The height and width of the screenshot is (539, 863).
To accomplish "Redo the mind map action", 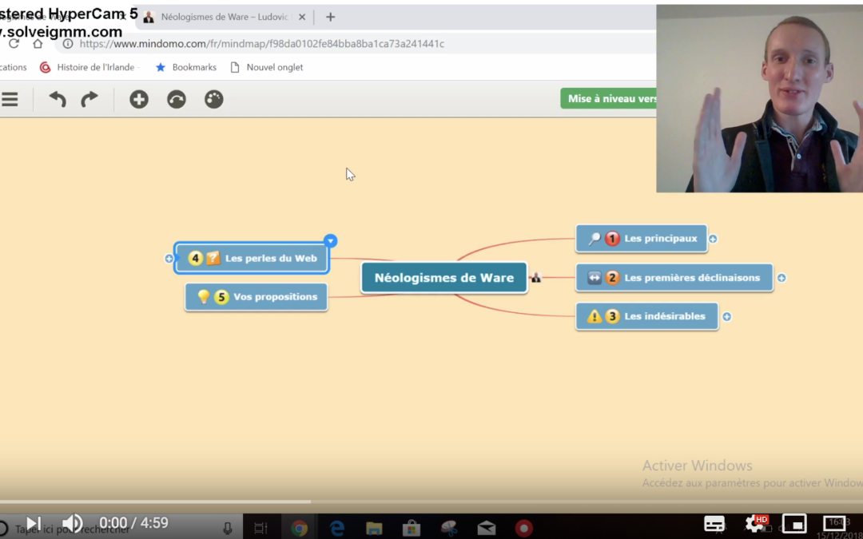I will pos(89,99).
